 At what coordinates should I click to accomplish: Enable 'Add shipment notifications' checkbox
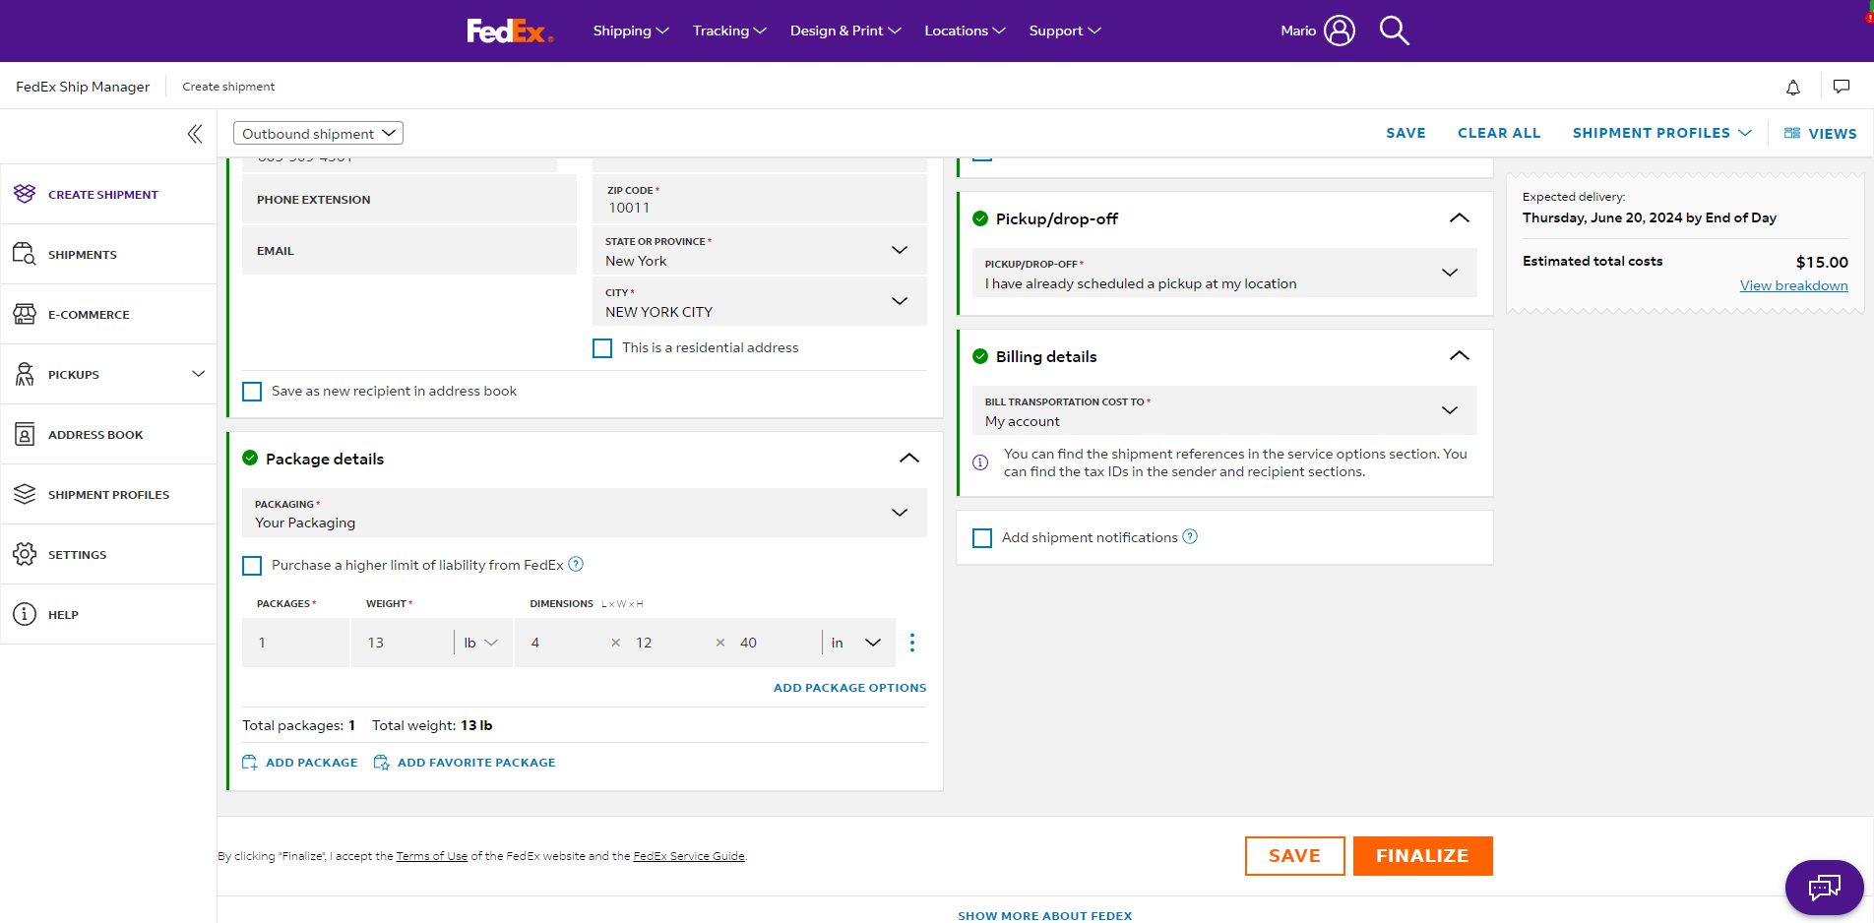pyautogui.click(x=982, y=538)
